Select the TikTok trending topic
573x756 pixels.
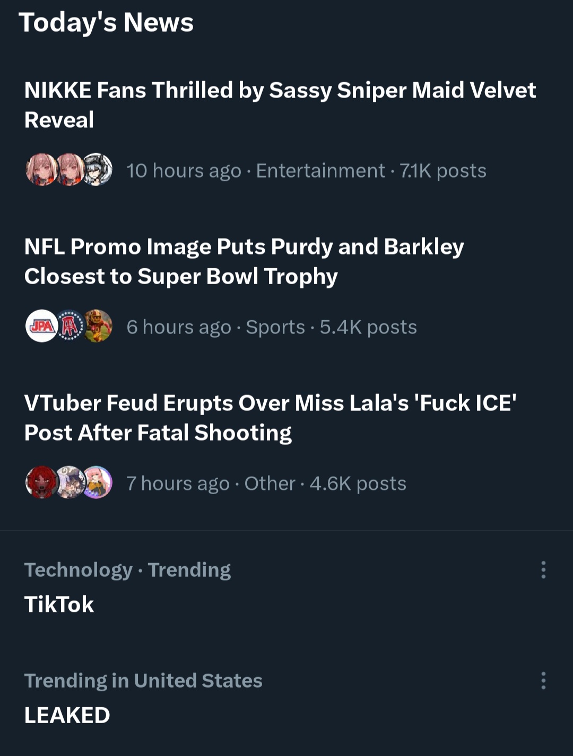(59, 604)
